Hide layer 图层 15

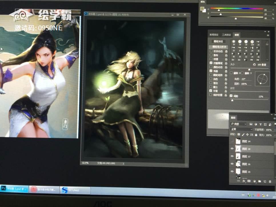pyautogui.click(x=232, y=172)
